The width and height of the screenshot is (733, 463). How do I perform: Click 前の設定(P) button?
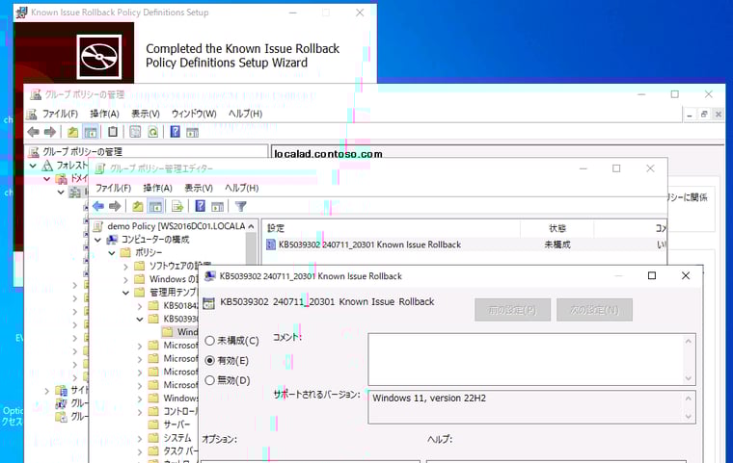[x=512, y=310]
